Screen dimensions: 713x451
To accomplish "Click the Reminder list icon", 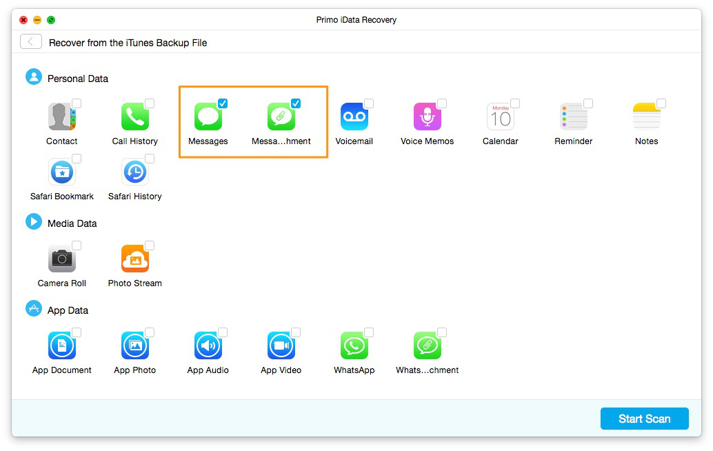I will coord(574,117).
